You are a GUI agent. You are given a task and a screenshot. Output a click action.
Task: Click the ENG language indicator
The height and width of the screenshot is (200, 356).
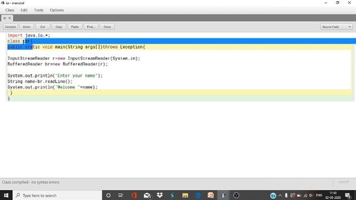(x=319, y=195)
